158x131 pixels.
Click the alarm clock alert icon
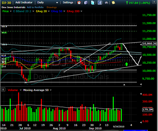pos(79,3)
